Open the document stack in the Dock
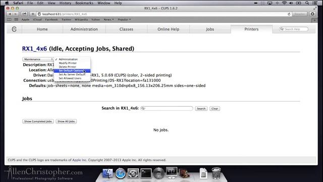 (x=203, y=173)
